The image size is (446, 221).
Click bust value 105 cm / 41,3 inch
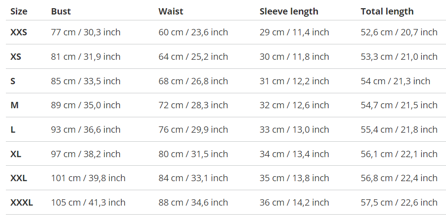click(88, 202)
